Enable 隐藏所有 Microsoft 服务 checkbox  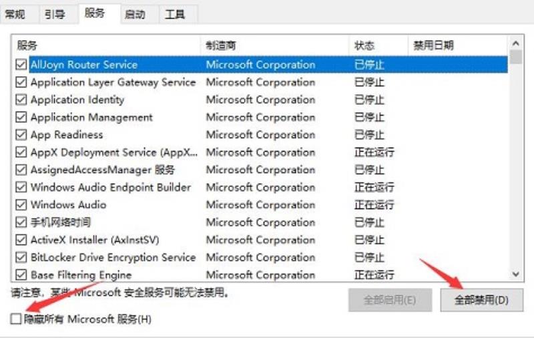click(15, 319)
